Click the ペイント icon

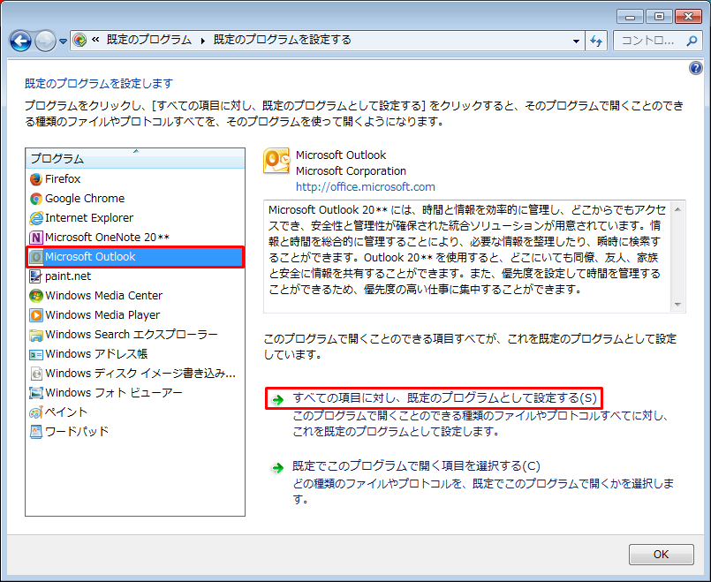(x=36, y=412)
